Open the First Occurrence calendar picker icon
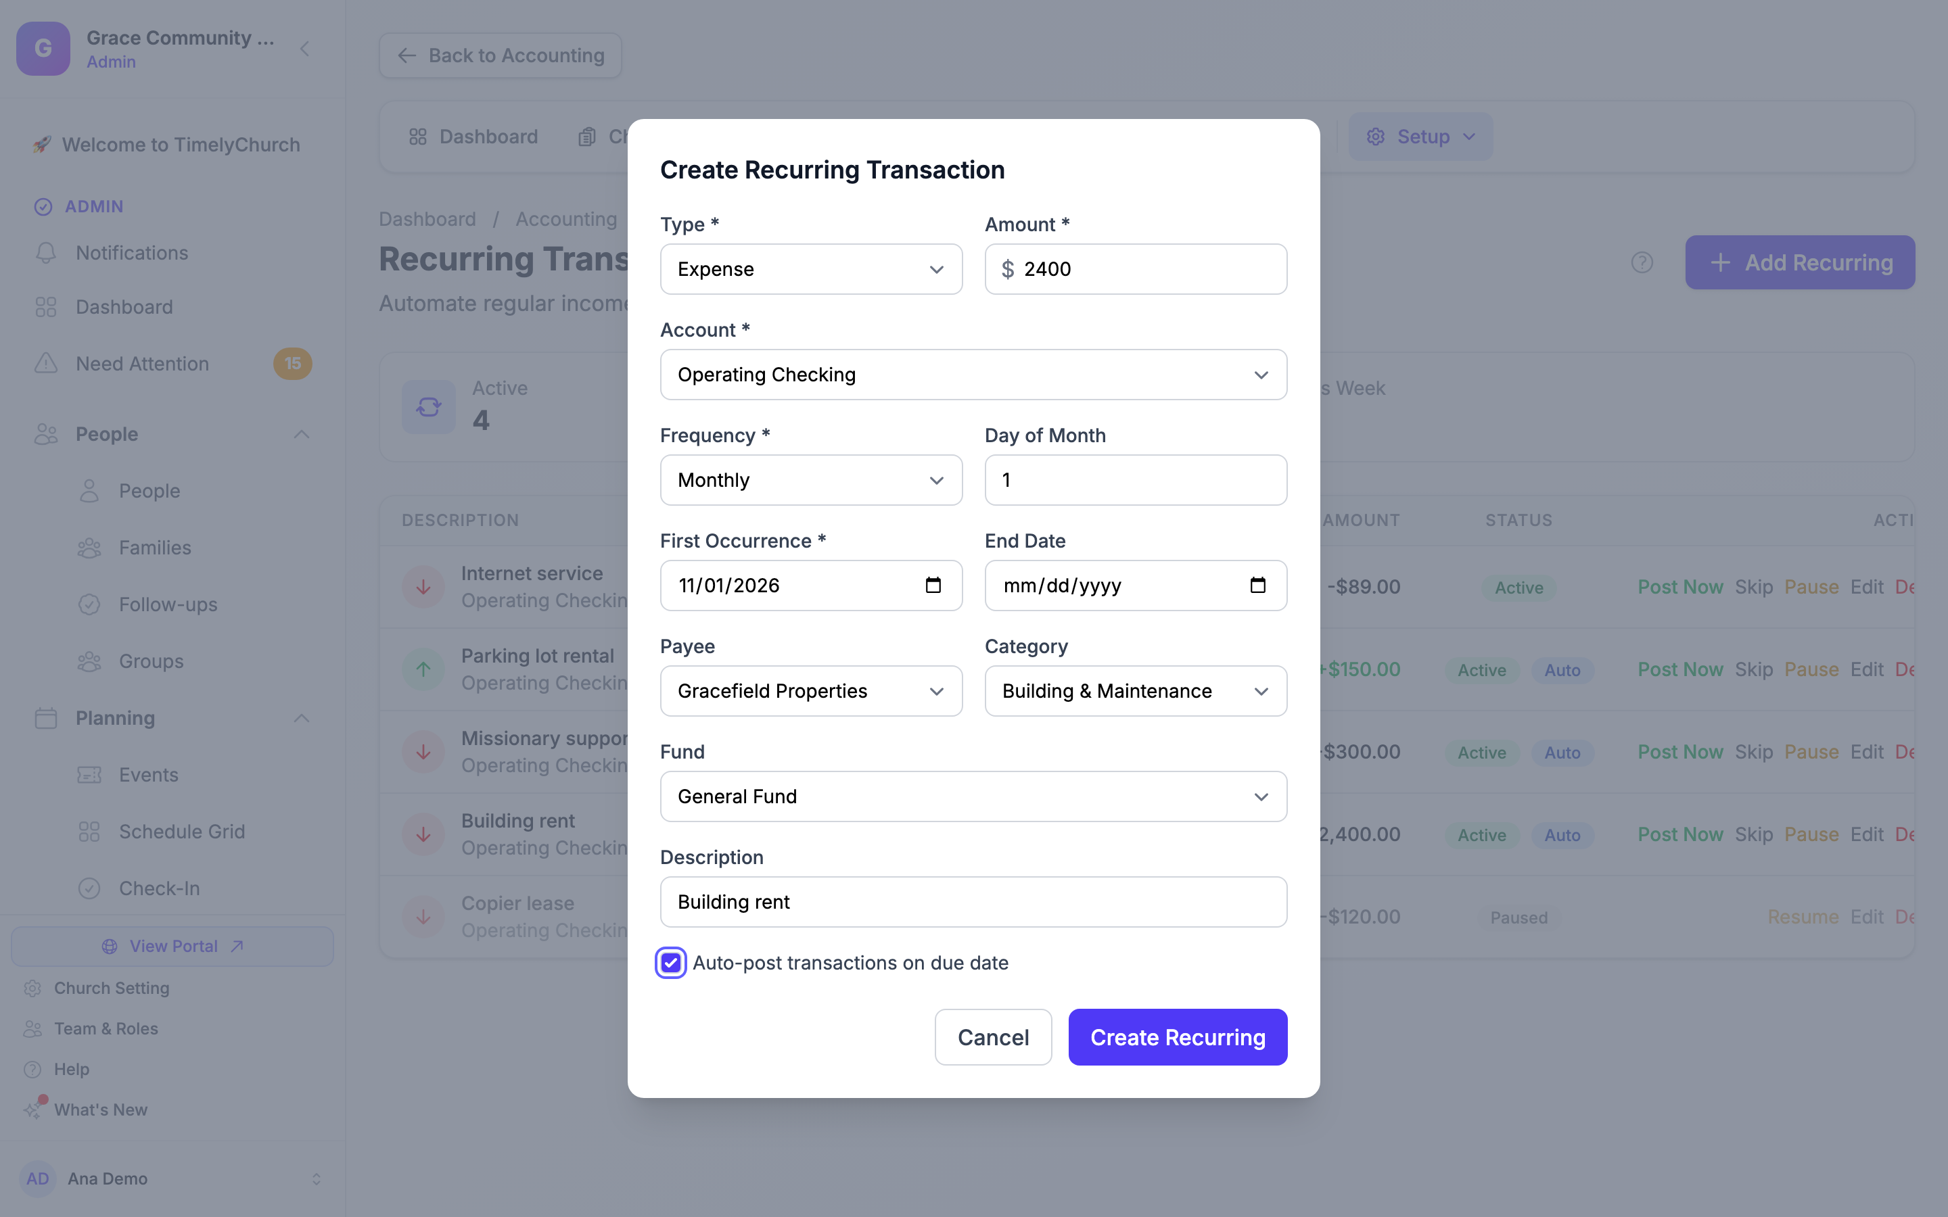The width and height of the screenshot is (1948, 1217). tap(933, 585)
